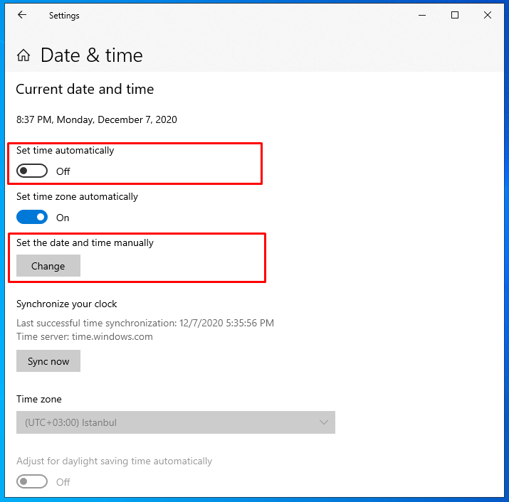Turn off Set time zone automatically
The width and height of the screenshot is (509, 502).
pyautogui.click(x=32, y=217)
